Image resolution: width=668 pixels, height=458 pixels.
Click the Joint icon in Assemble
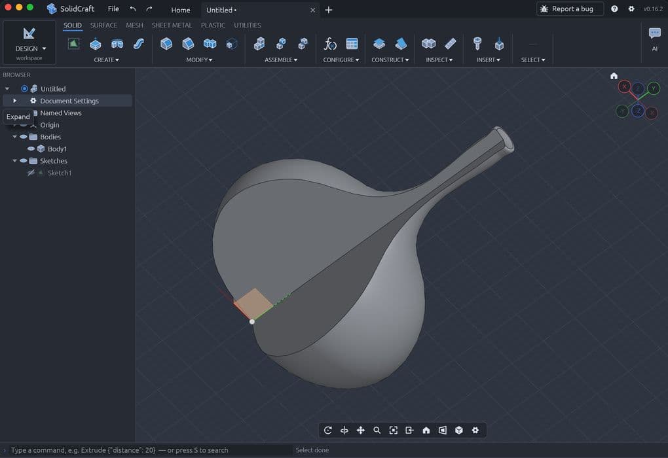281,43
